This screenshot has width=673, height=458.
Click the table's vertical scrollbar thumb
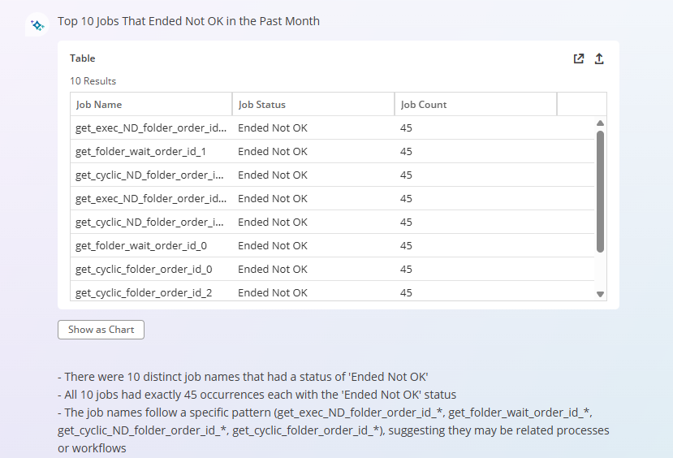[x=600, y=191]
